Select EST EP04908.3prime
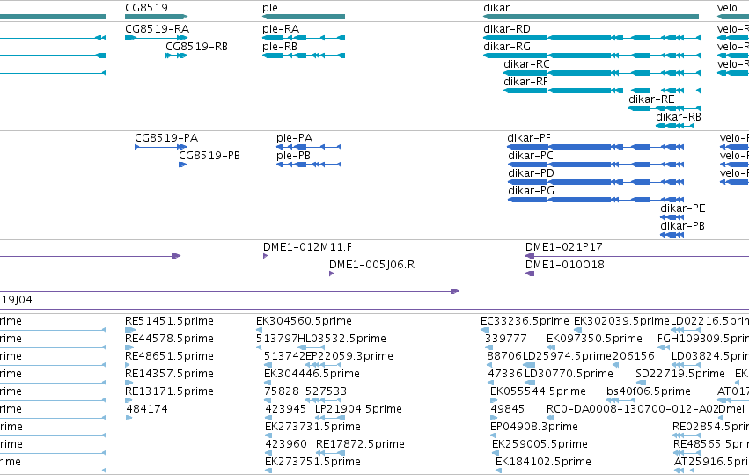This screenshot has width=749, height=475. pyautogui.click(x=534, y=427)
